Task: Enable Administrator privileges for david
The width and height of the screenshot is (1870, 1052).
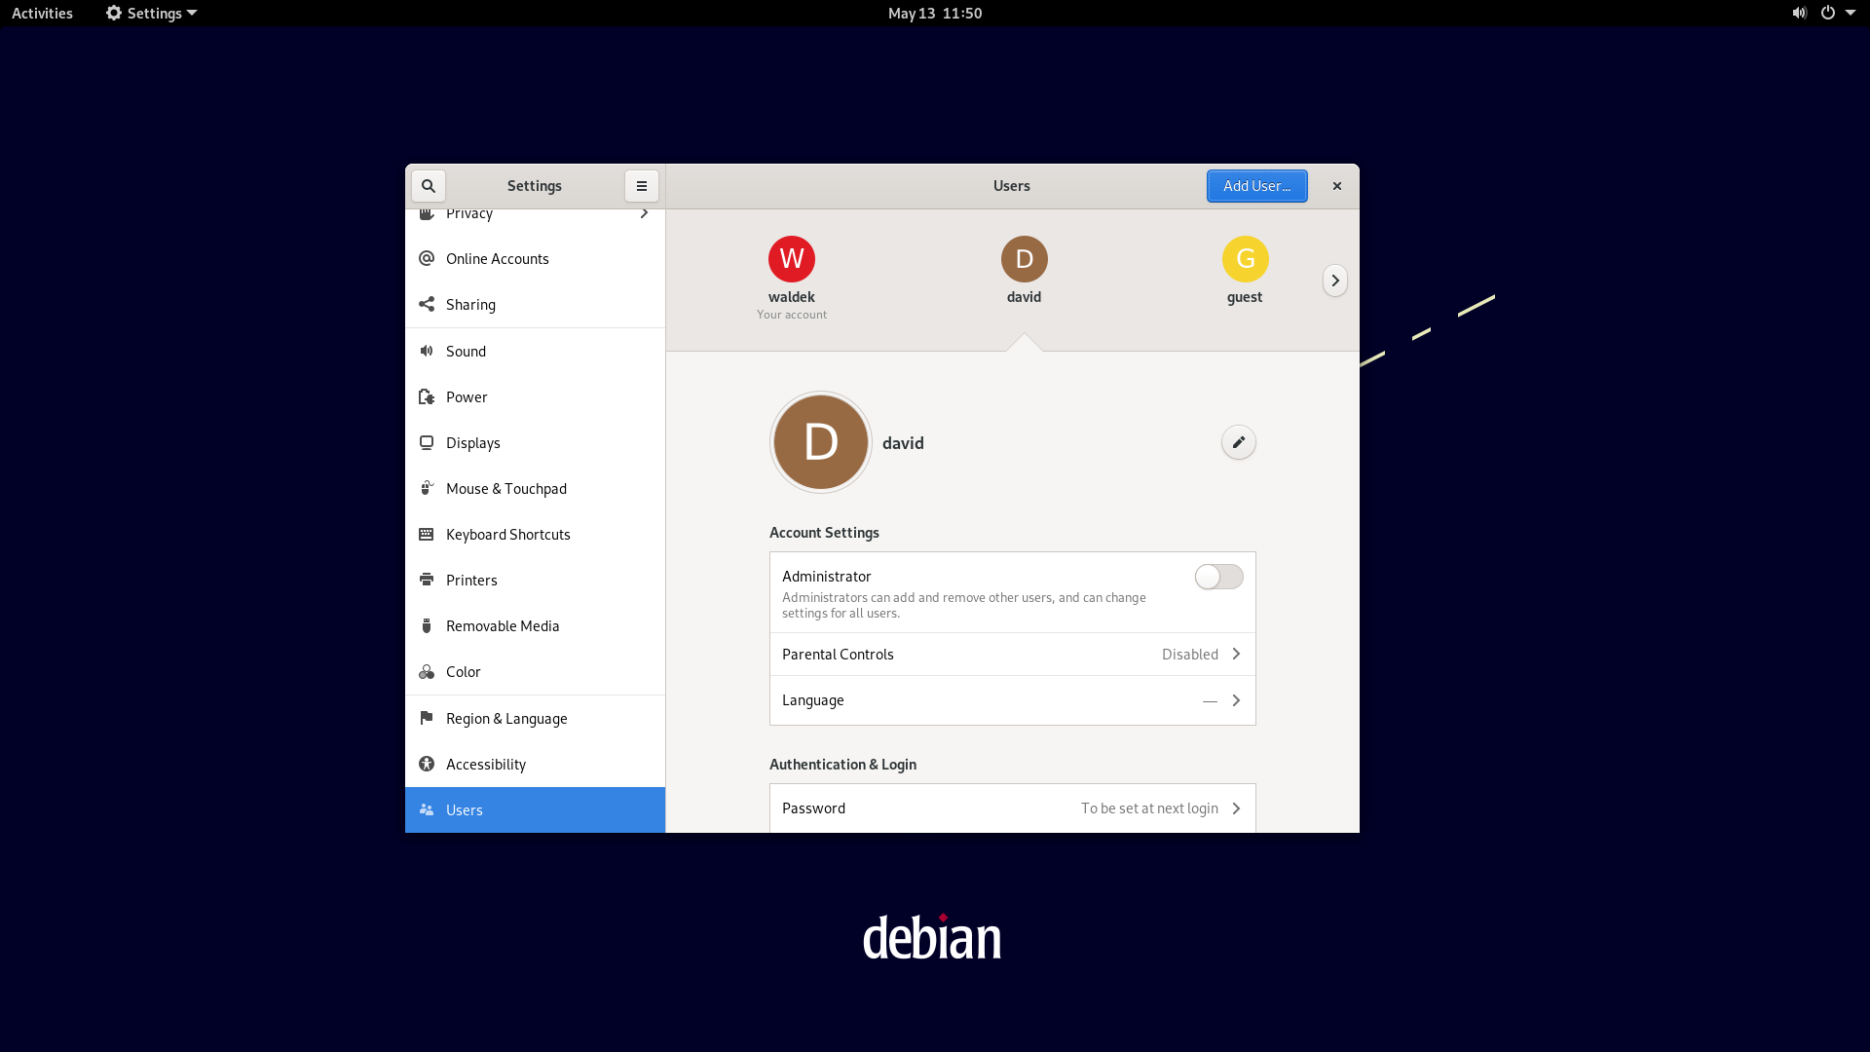Action: coord(1218,576)
